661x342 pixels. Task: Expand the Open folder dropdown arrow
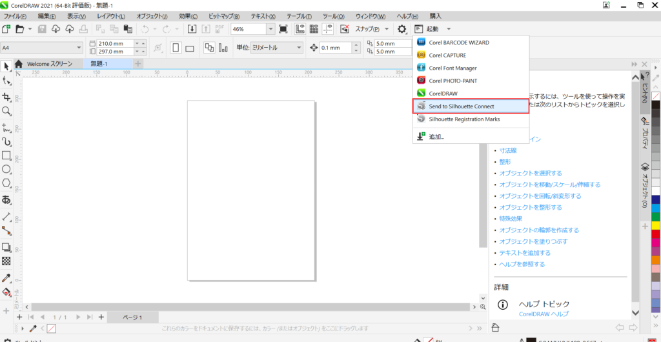tap(30, 28)
